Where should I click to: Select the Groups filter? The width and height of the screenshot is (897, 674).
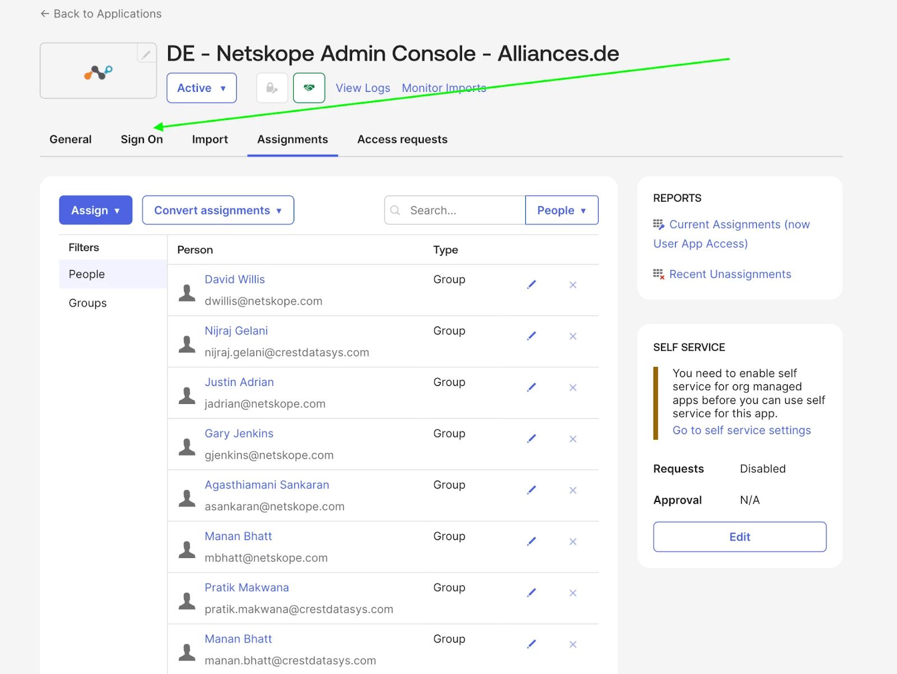tap(113, 303)
